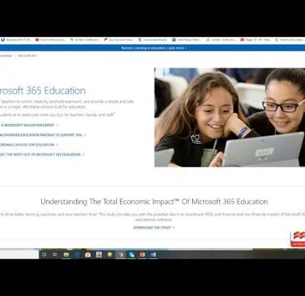Open the Chrome icon in the taskbar
The height and width of the screenshot is (296, 305).
click(x=120, y=255)
